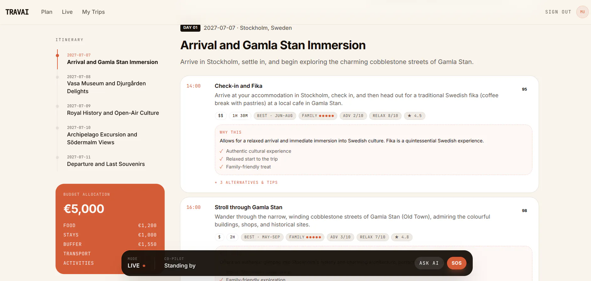The height and width of the screenshot is (281, 591).
Task: Open the Plan tab
Action: click(47, 12)
